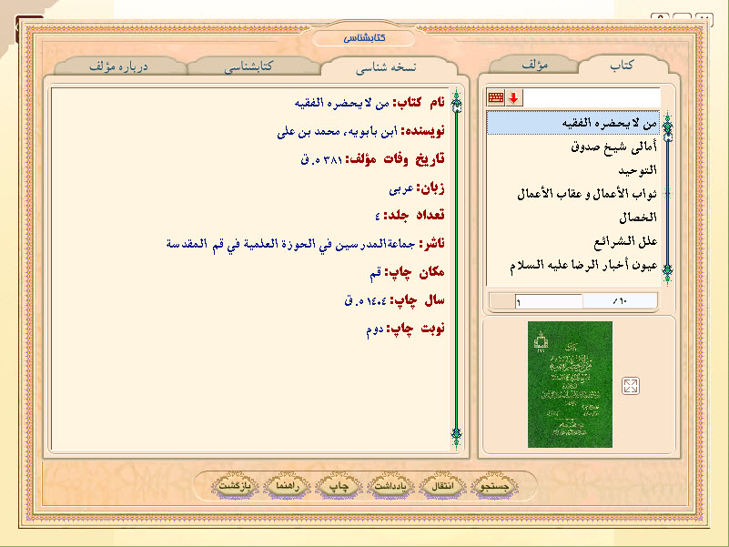Click the publisher text جماعةالمدرسين في الحوزة العلمية

(x=290, y=244)
